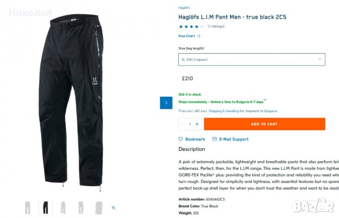Open the Size Chart link
This screenshot has height=218, width=339.
point(186,36)
